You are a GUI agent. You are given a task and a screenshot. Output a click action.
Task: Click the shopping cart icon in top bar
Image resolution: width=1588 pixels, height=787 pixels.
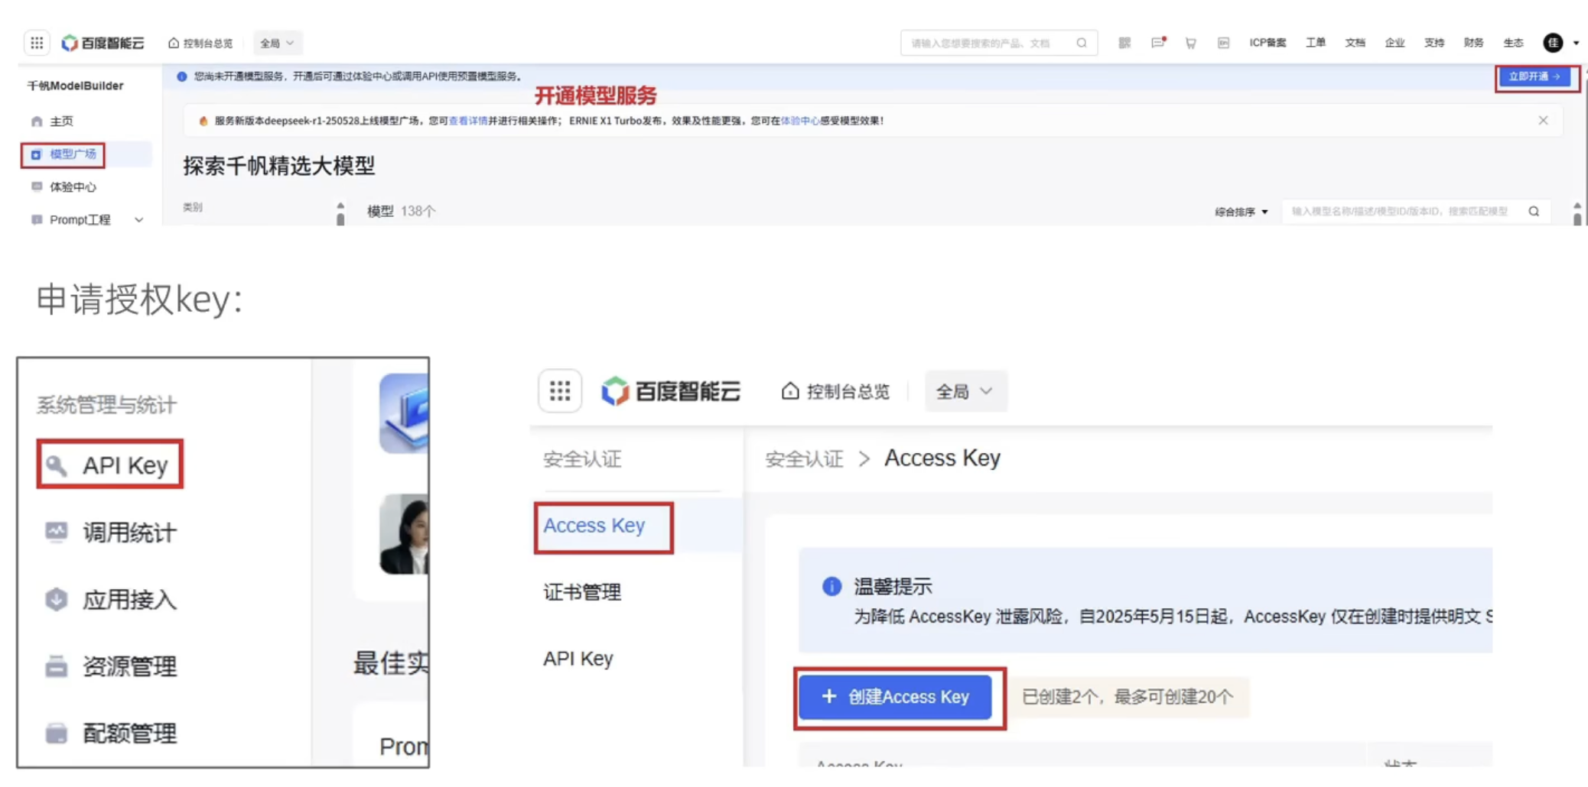[1191, 44]
